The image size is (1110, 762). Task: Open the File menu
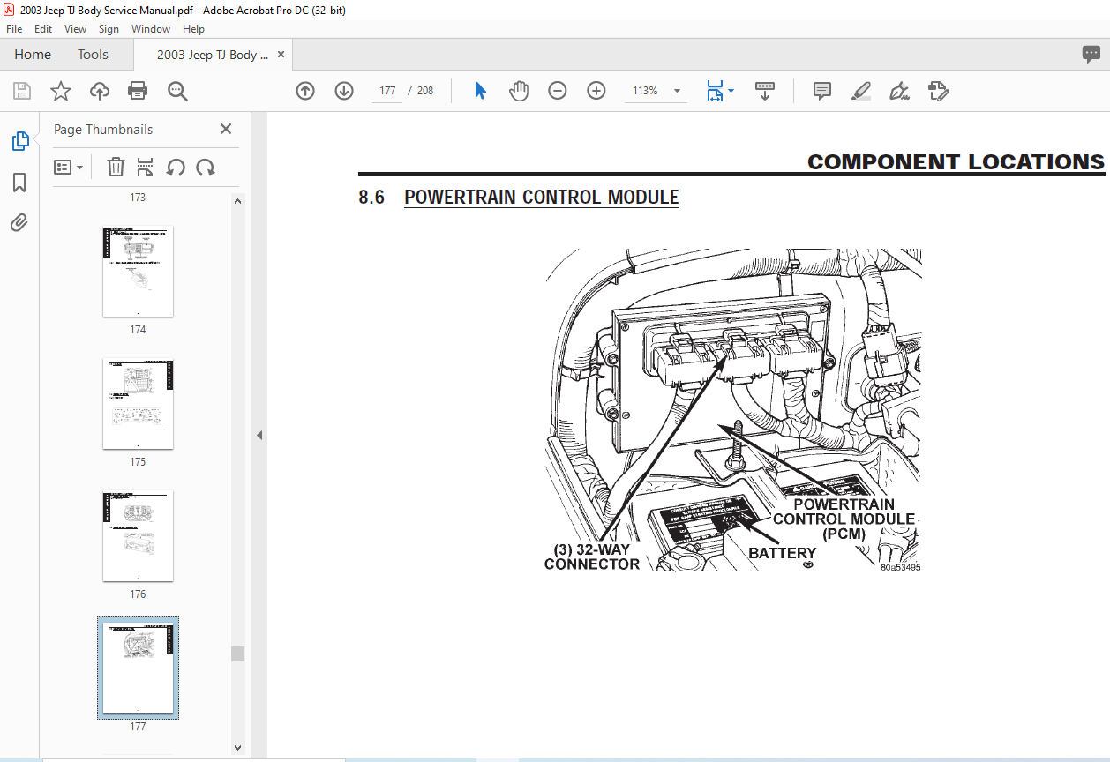coord(14,29)
